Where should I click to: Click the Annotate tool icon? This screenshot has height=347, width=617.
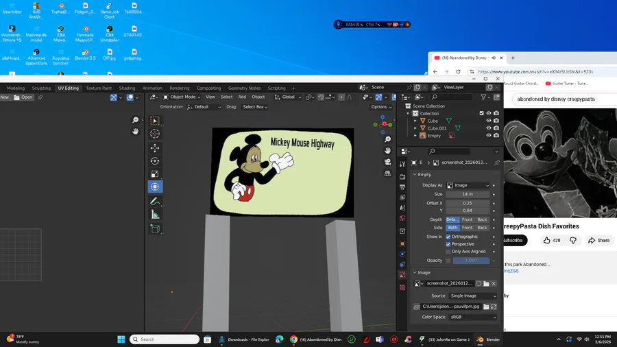coord(155,202)
